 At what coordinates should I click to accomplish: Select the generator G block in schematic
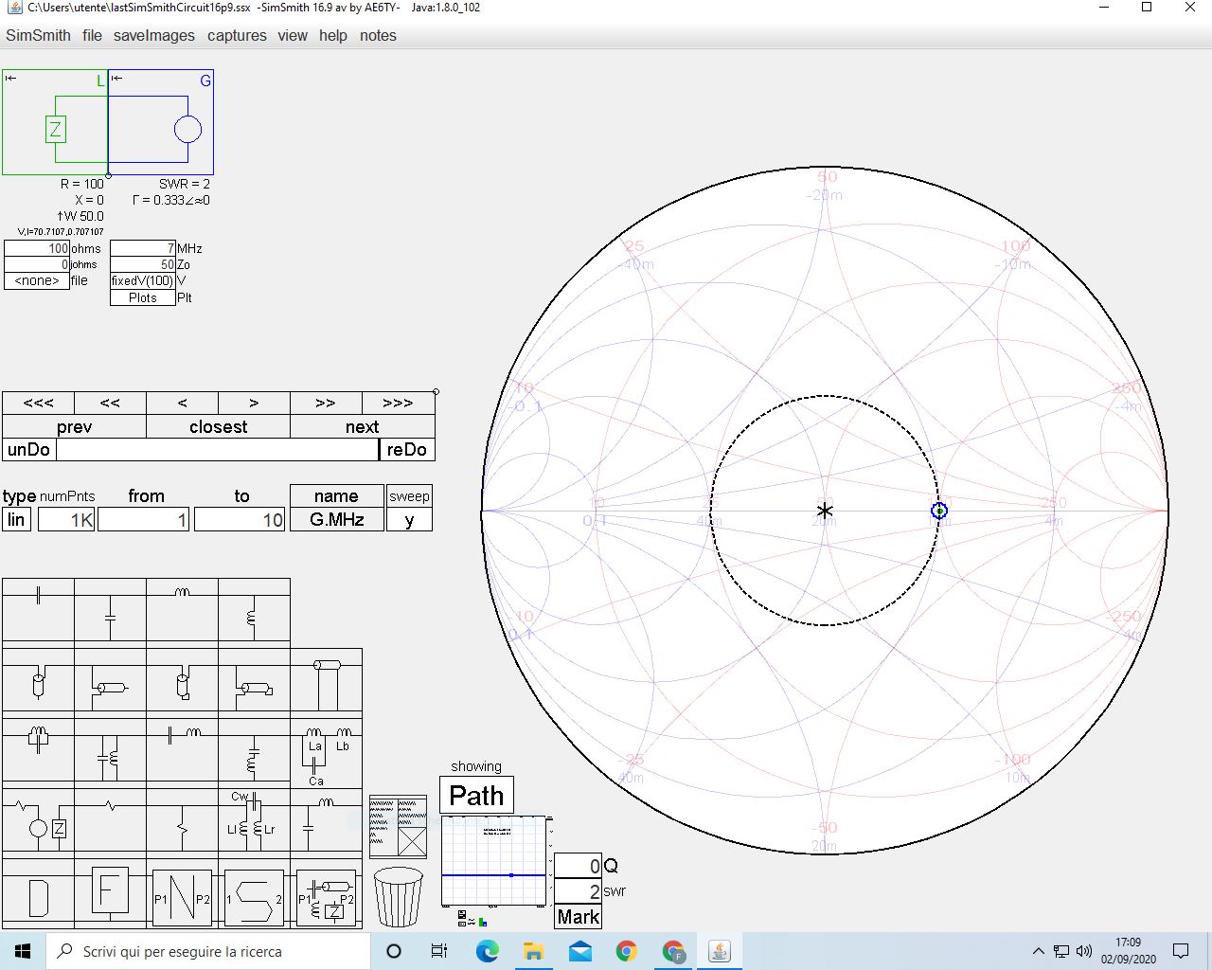[x=161, y=122]
